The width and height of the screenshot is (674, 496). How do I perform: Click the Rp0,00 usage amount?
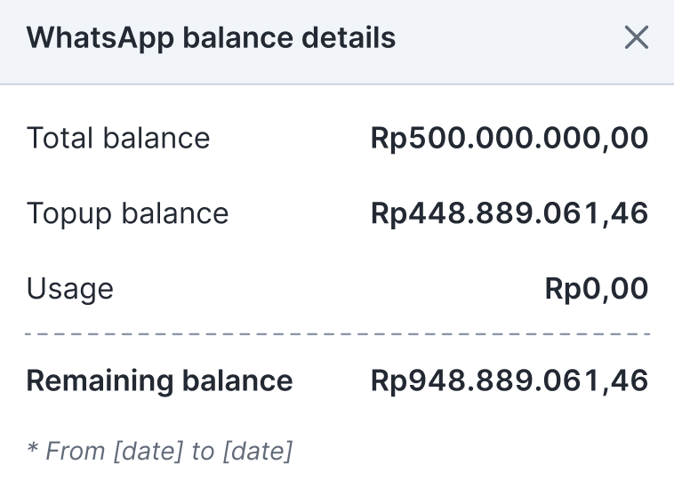(597, 289)
